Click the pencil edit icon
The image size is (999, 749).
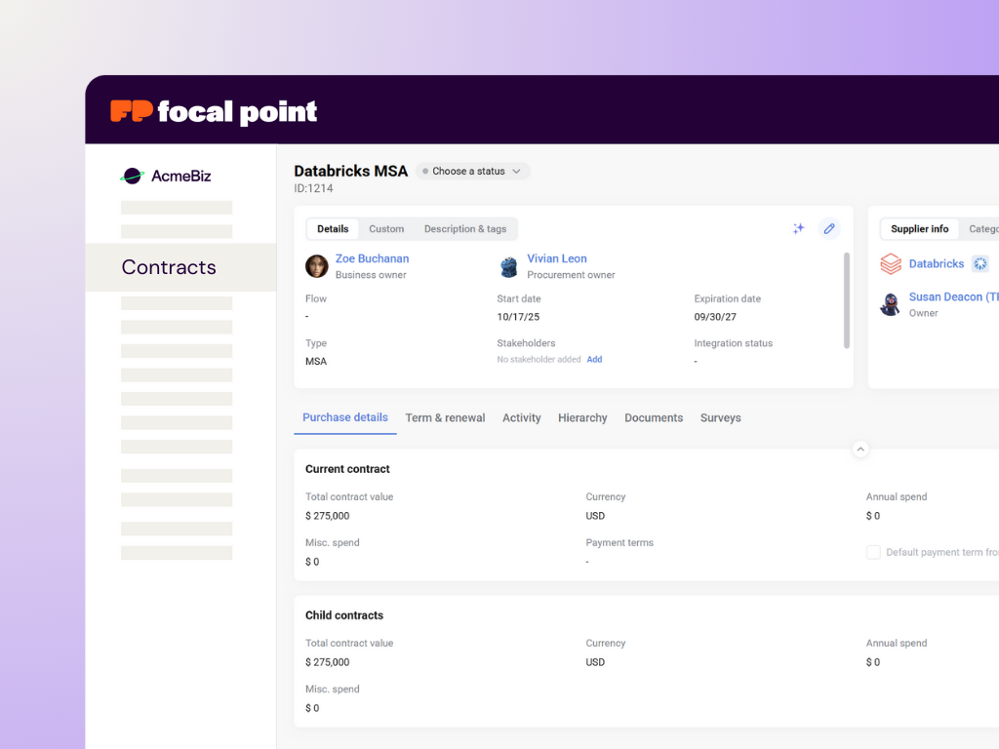coord(829,228)
